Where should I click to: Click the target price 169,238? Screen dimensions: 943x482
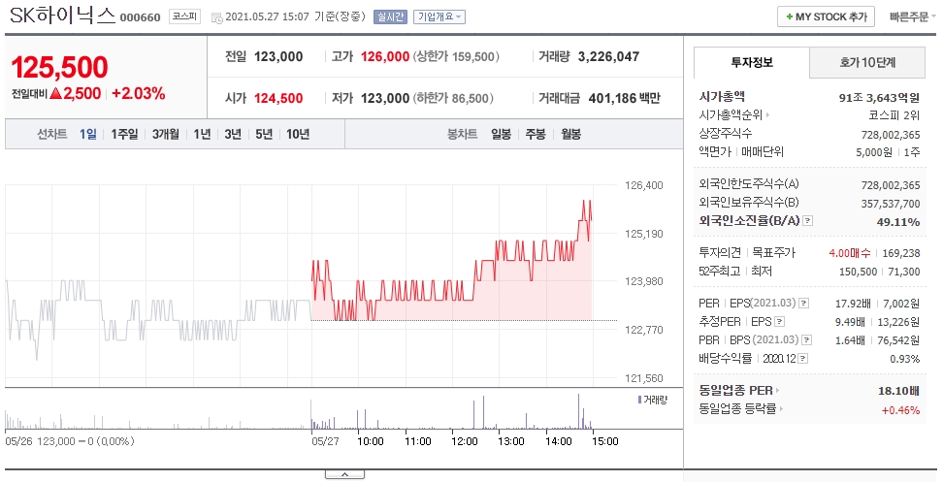[901, 254]
